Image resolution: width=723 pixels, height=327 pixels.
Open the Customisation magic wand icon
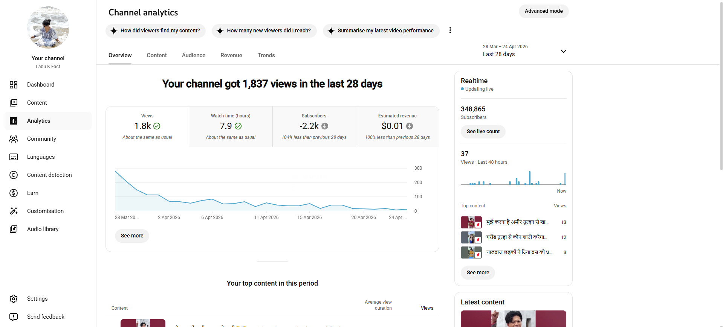pos(14,211)
